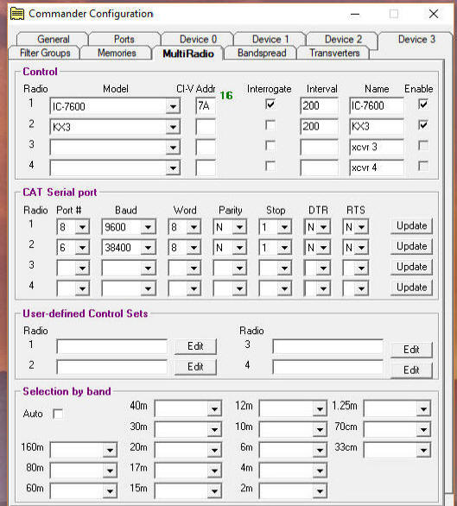Open Radio 1 Port # dropdown

point(73,227)
